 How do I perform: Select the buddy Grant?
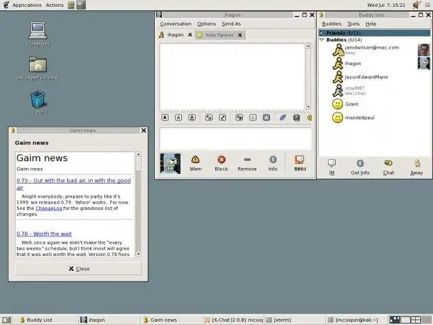click(x=374, y=104)
